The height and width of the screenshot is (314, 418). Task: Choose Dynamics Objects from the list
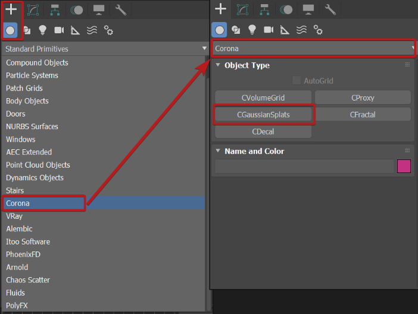click(x=104, y=178)
